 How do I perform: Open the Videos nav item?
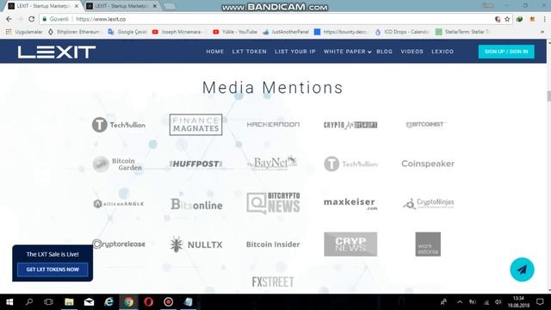pos(412,52)
